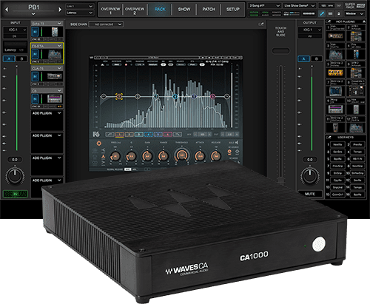
Task: Open the Latency dropdown in the top bar
Action: click(x=80, y=13)
